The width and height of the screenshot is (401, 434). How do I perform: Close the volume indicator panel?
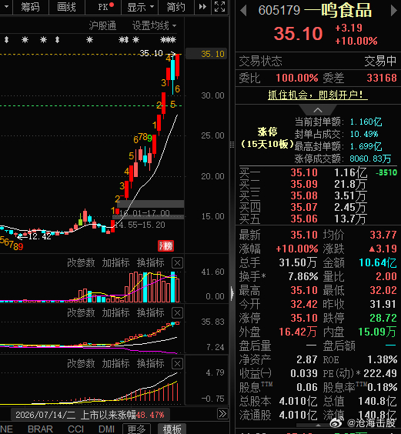(177, 262)
